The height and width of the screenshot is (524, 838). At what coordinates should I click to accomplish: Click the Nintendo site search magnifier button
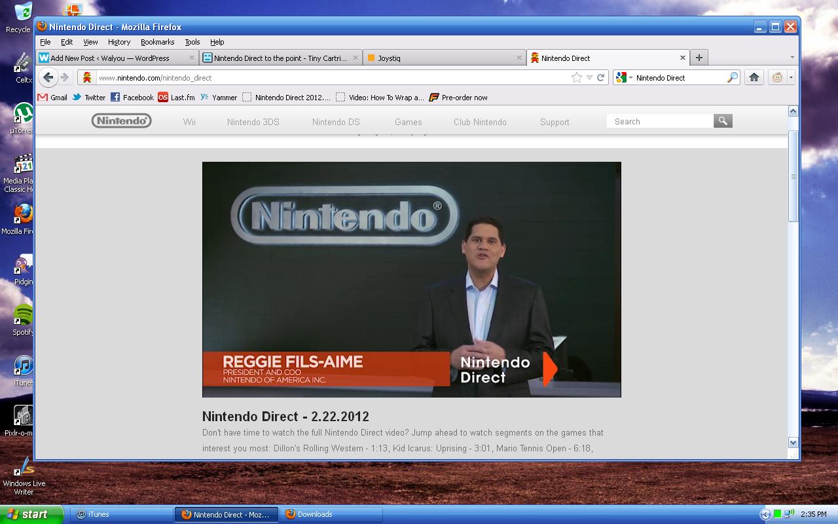click(x=723, y=121)
